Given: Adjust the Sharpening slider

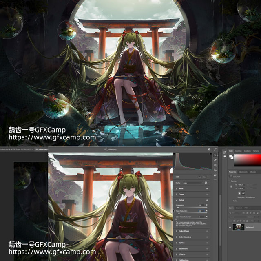Looking at the screenshot, I should point(178,207).
